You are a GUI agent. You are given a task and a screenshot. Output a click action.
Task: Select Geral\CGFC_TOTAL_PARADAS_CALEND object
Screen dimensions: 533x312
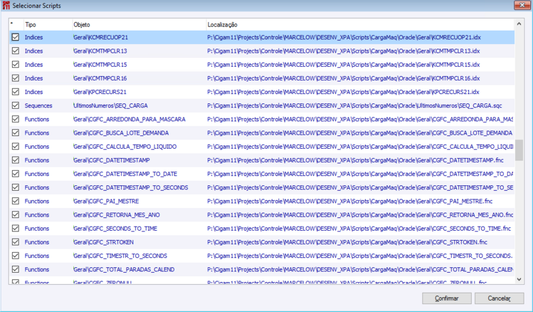pos(124,269)
